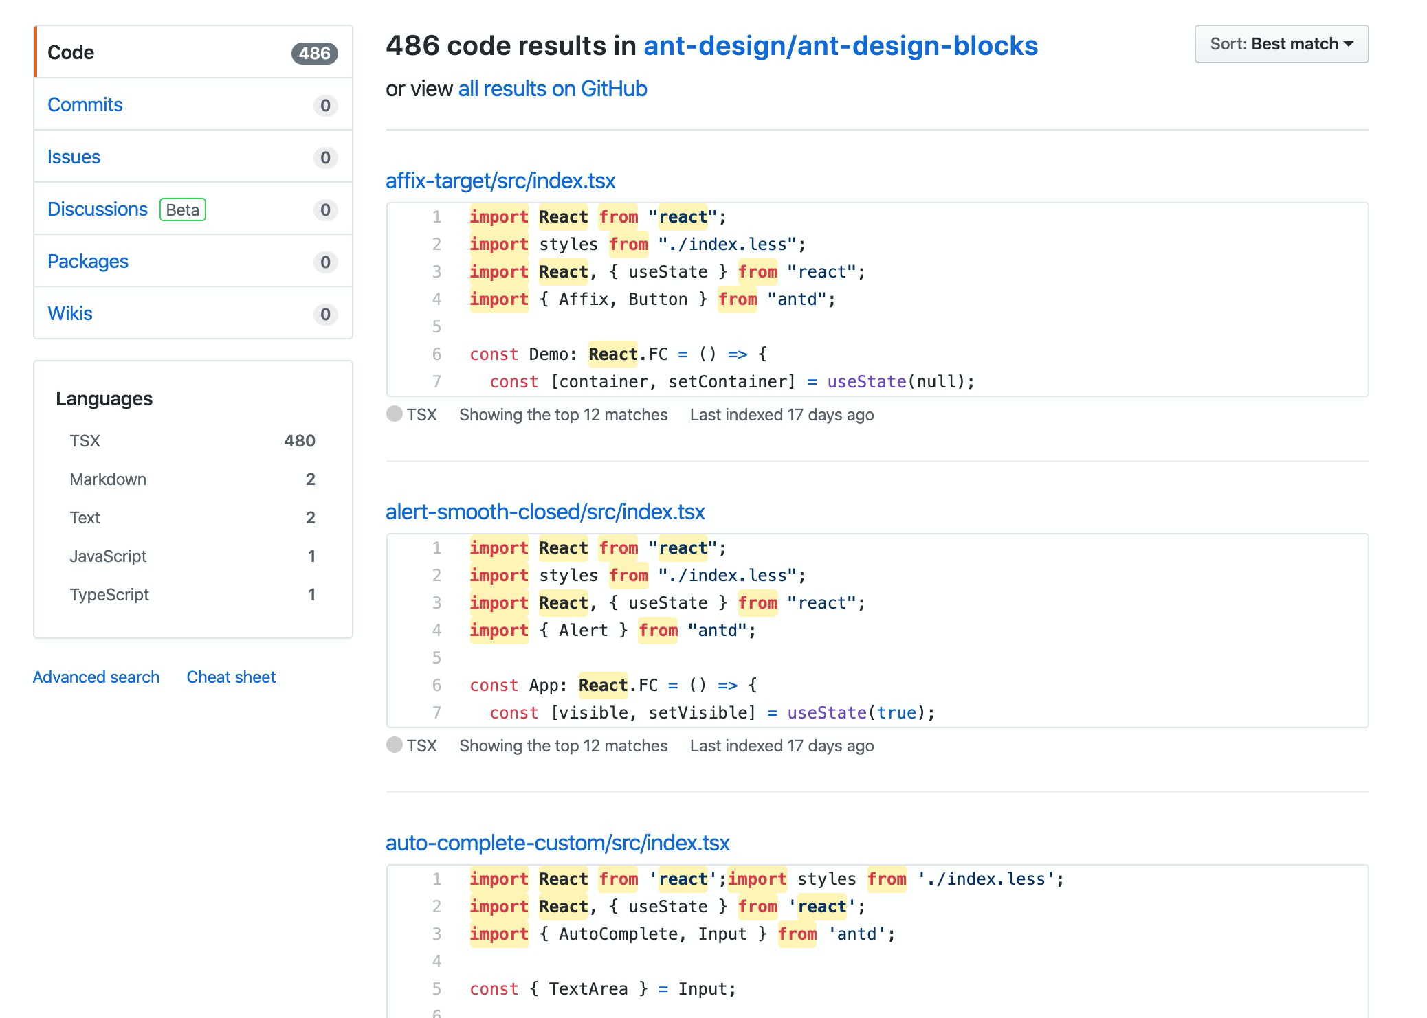Switch to the Commits search results

[85, 104]
